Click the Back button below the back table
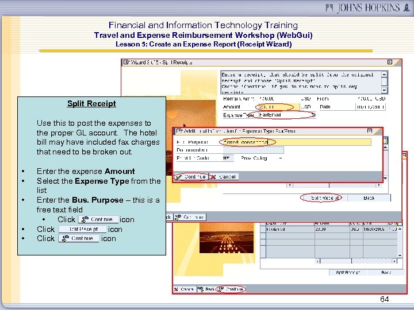414x310 pixels. tap(386, 273)
